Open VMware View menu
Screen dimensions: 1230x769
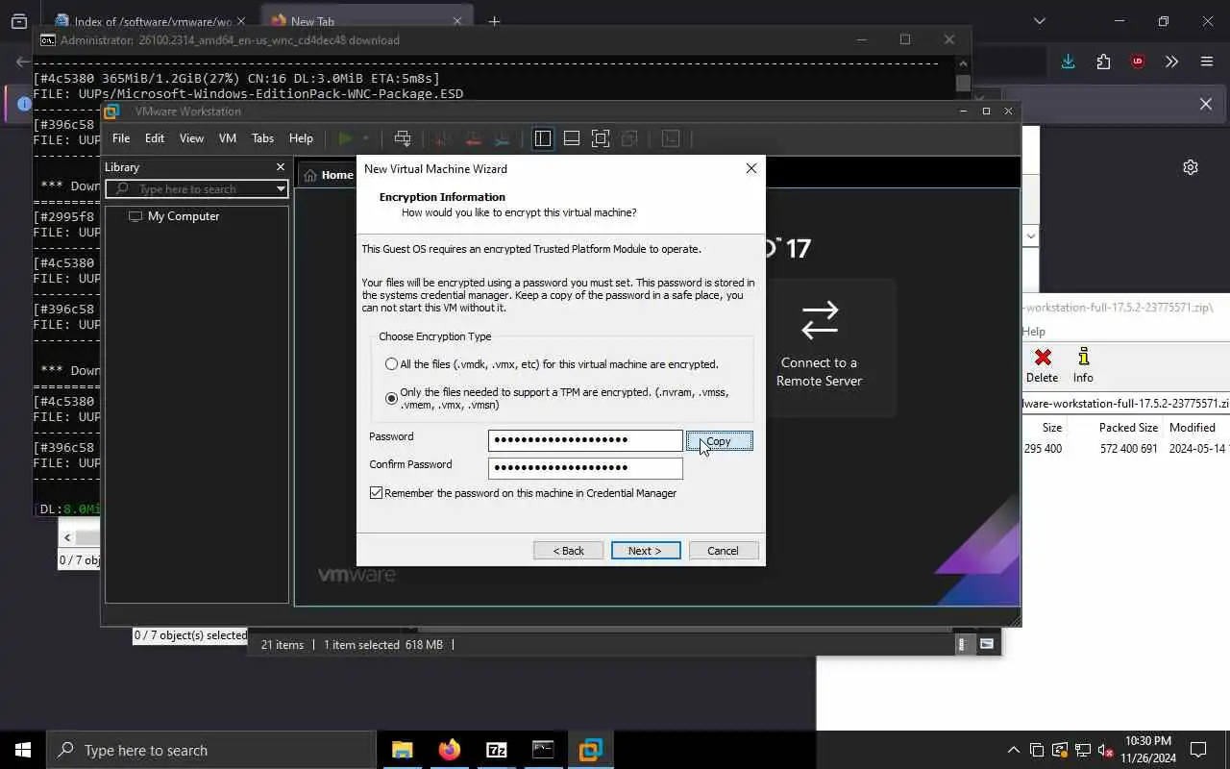tap(191, 138)
